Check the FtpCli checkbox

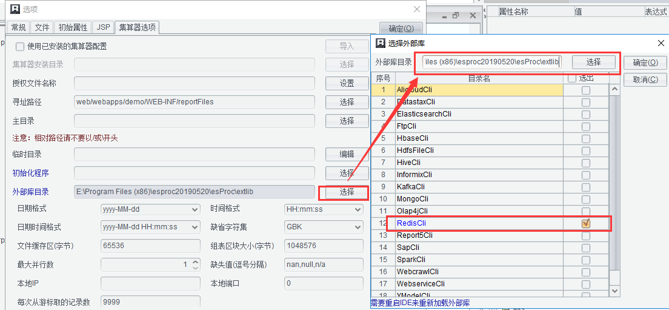click(x=586, y=126)
